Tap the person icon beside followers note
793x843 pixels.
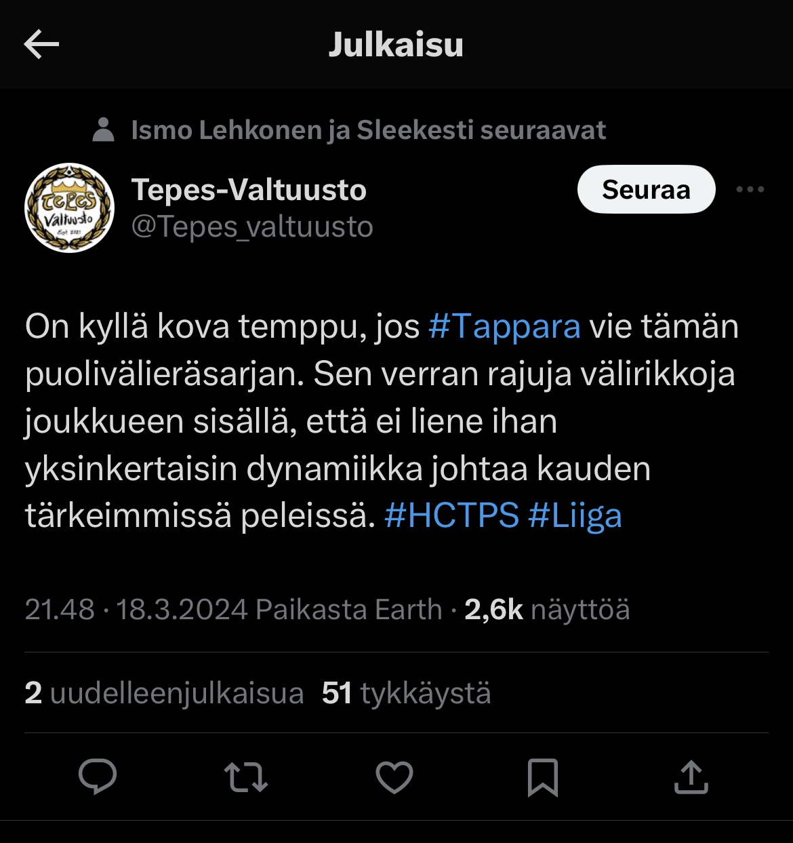coord(103,130)
